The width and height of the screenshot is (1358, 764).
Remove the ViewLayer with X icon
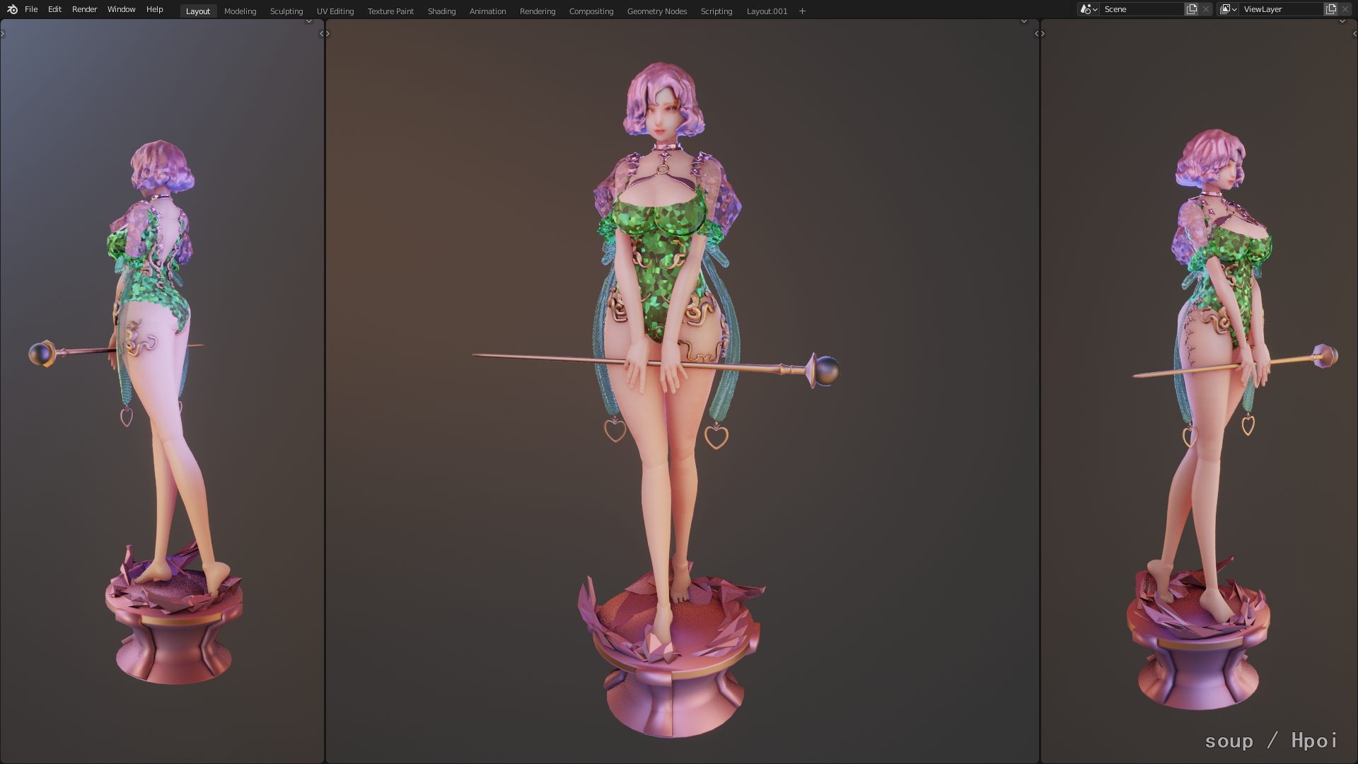[1345, 9]
